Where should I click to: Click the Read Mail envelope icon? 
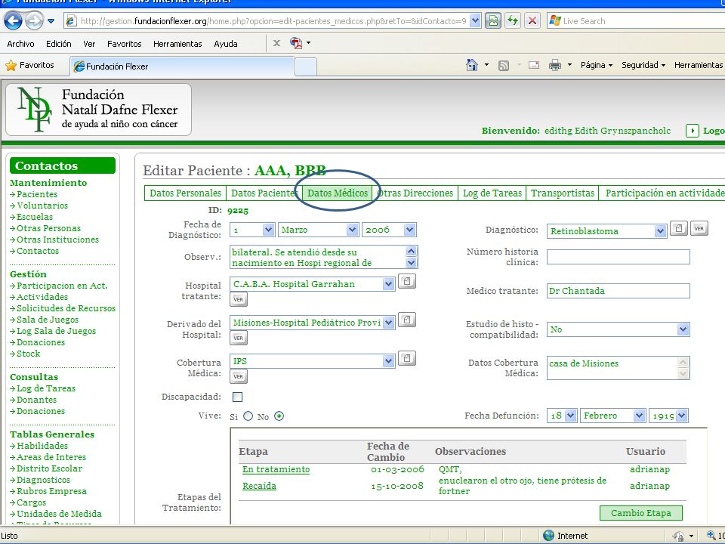[x=534, y=65]
